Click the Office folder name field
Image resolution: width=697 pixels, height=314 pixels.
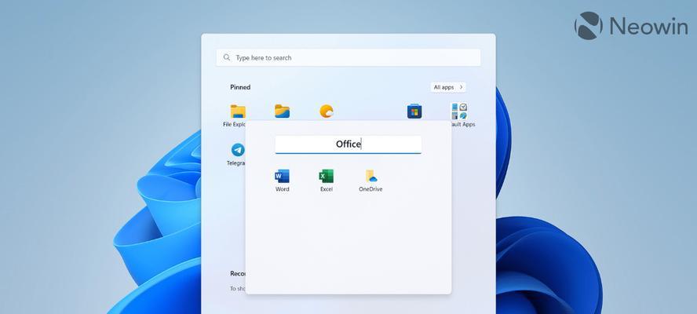point(348,144)
